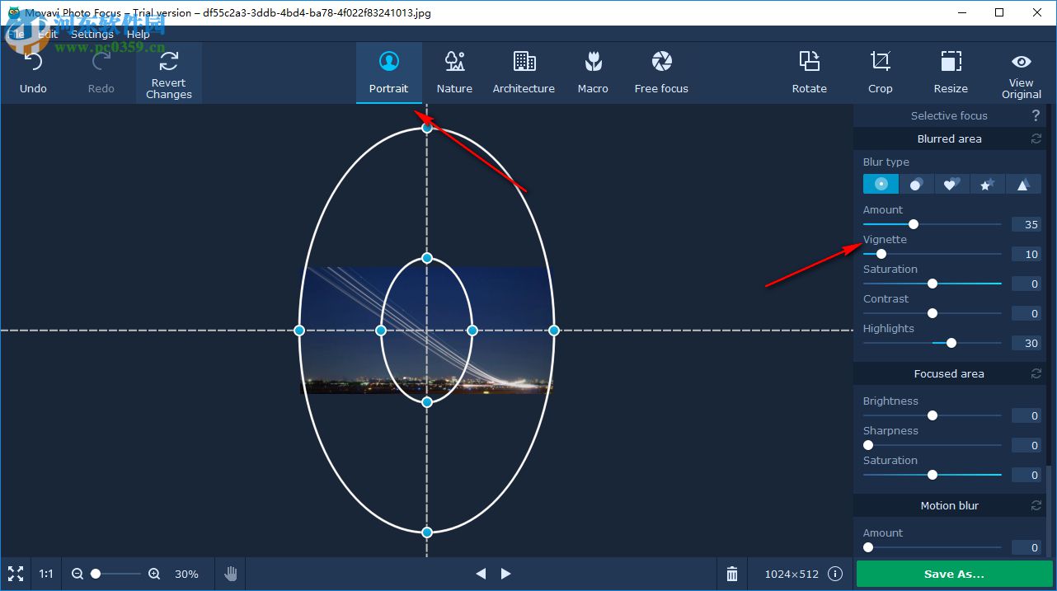Viewport: 1057px width, 591px height.
Task: Click the Focused area Saturation slider handle
Action: click(x=933, y=475)
